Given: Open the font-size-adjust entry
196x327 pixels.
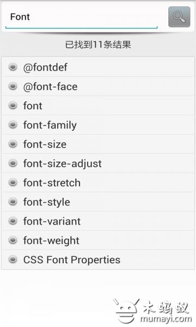Looking at the screenshot, I should [98, 163].
